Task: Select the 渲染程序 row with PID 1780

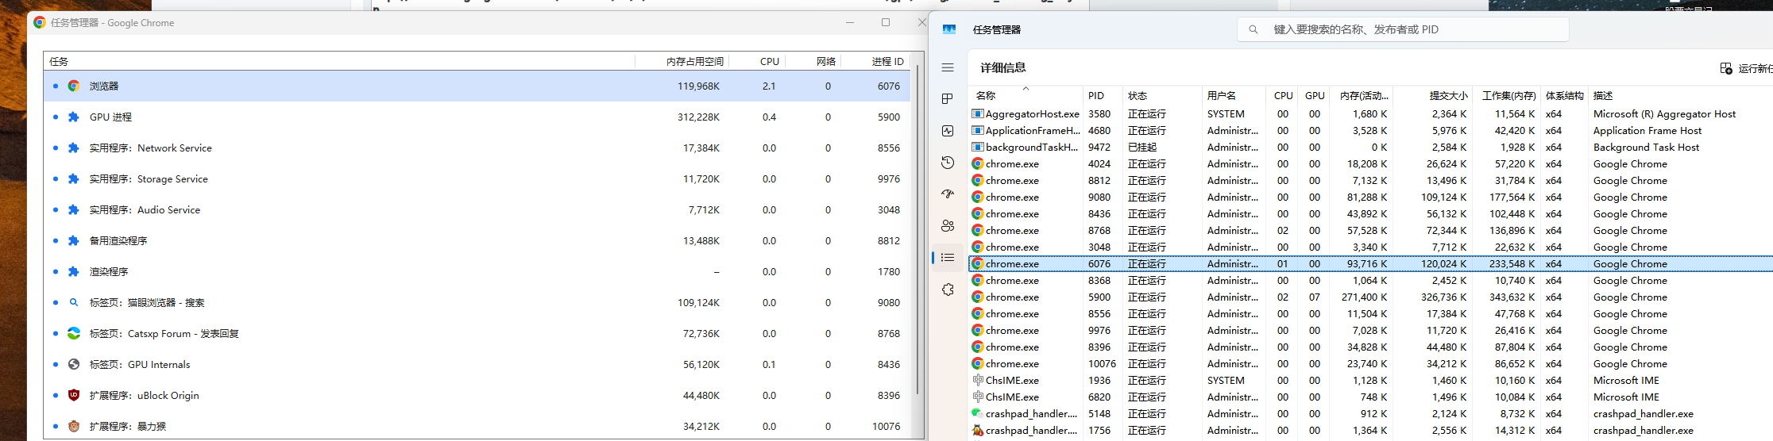Action: (x=477, y=271)
